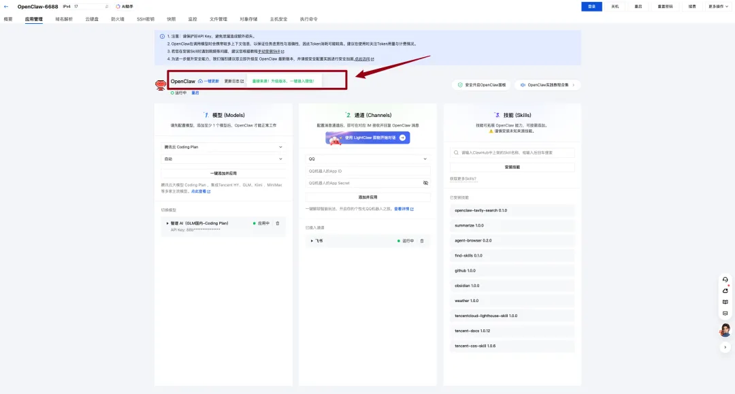
Task: Select summarize 1.0.0 skill
Action: 512,225
